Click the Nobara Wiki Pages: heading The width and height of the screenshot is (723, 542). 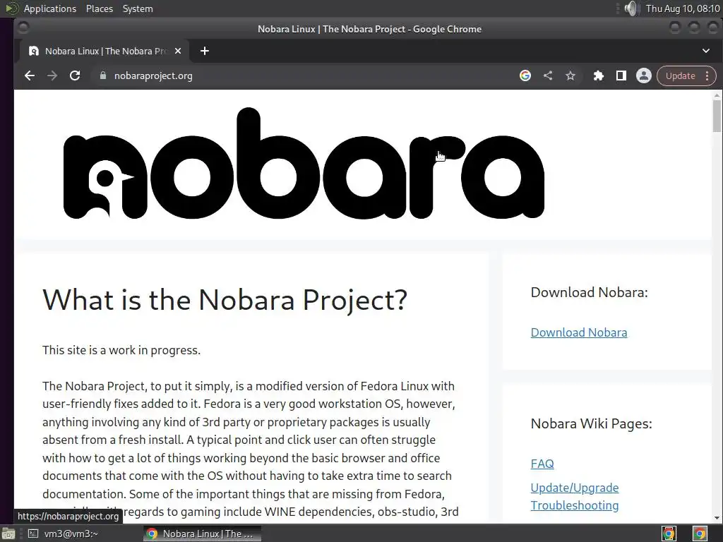591,423
